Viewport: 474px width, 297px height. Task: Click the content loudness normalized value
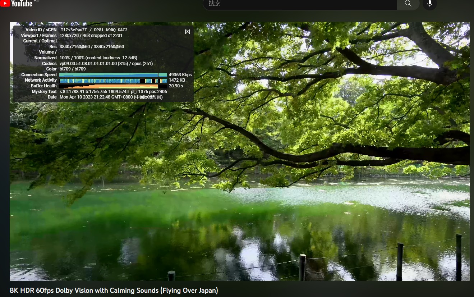pos(98,58)
